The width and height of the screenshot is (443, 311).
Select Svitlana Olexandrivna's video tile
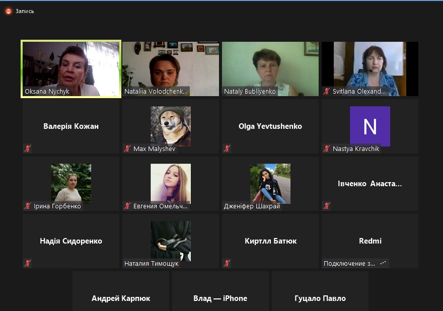coord(370,69)
